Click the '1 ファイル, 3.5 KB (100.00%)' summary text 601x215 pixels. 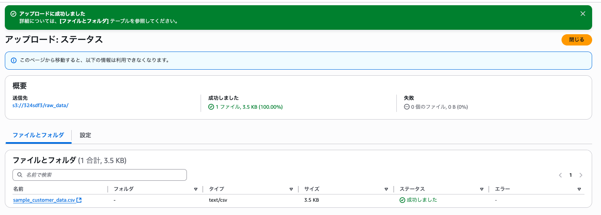[x=249, y=107]
